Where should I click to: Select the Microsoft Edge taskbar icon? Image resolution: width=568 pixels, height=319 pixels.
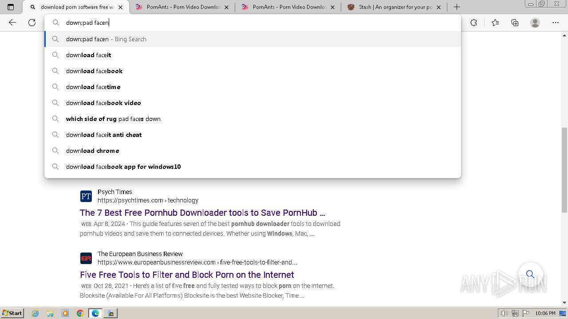pyautogui.click(x=95, y=313)
